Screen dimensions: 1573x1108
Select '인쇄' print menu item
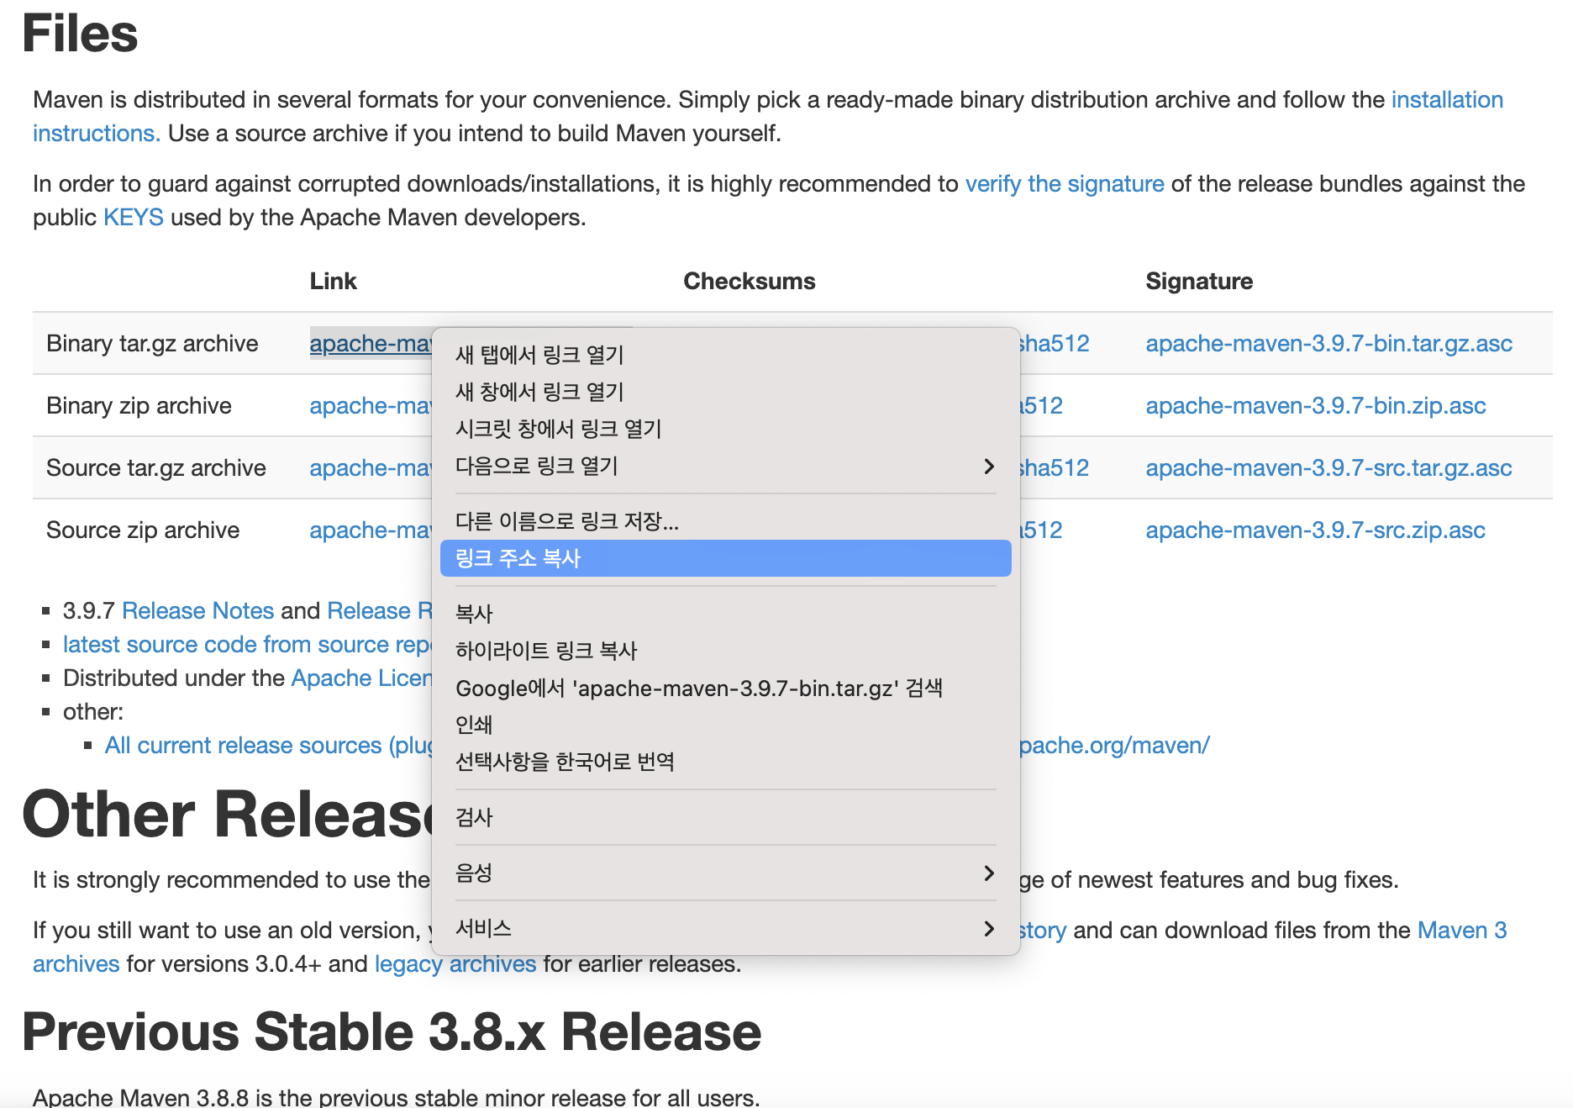coord(725,725)
